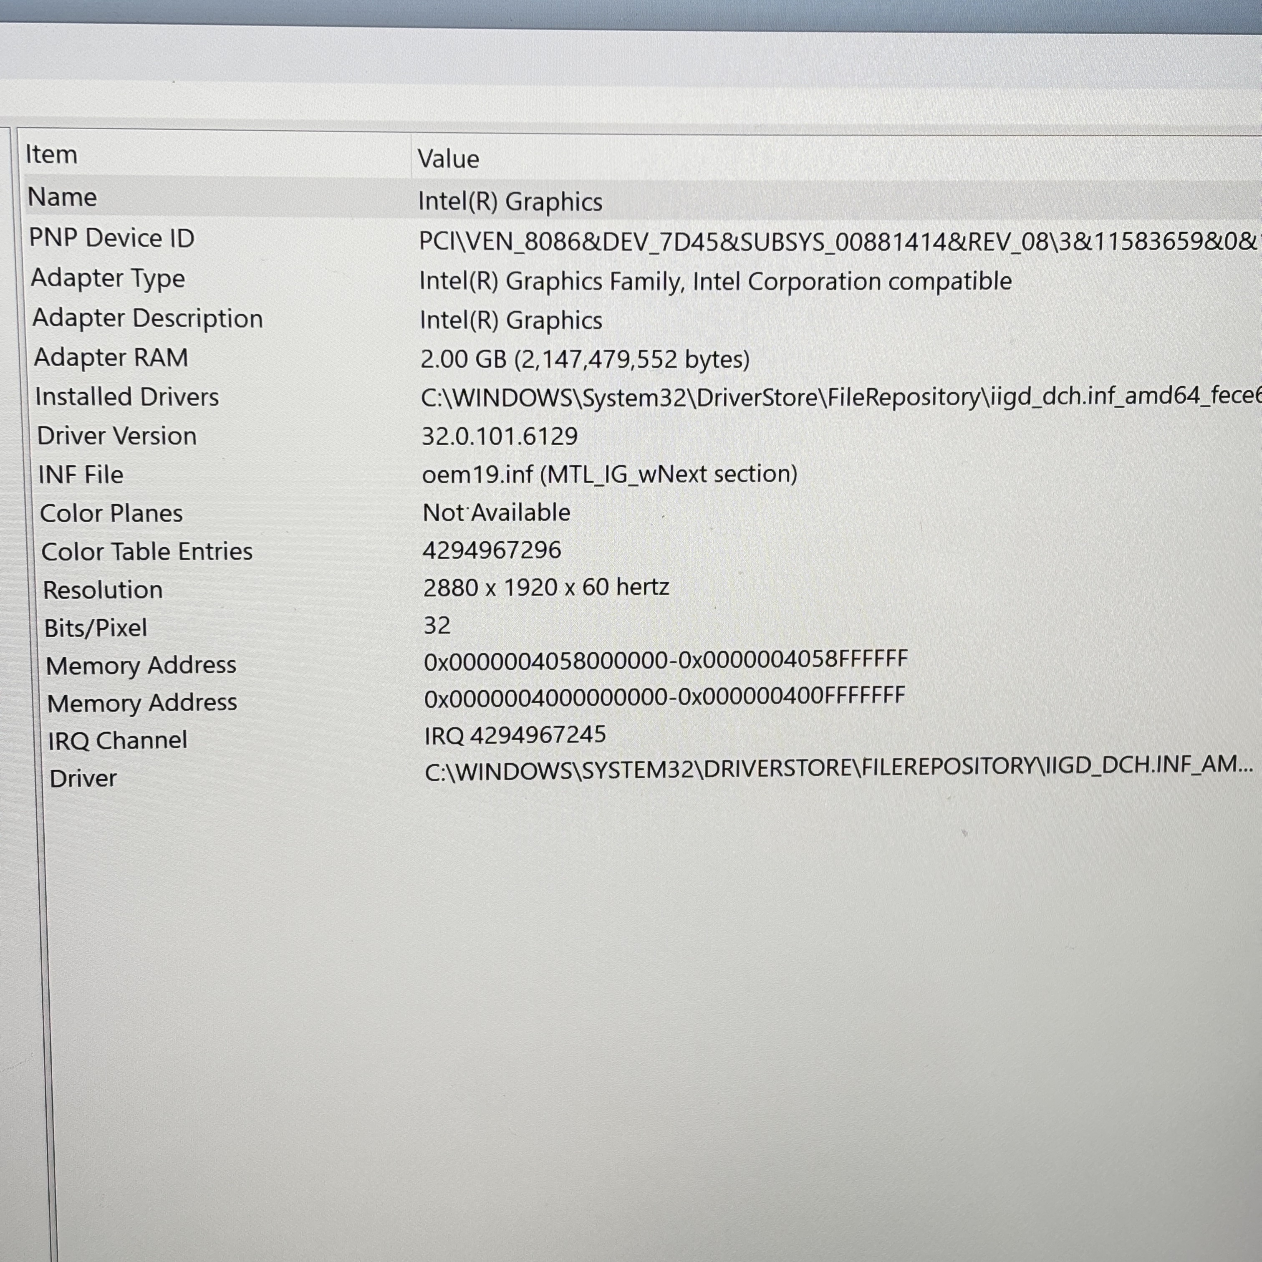Click the driver version value 32.0.101.6129
This screenshot has height=1262, width=1262.
tap(500, 437)
